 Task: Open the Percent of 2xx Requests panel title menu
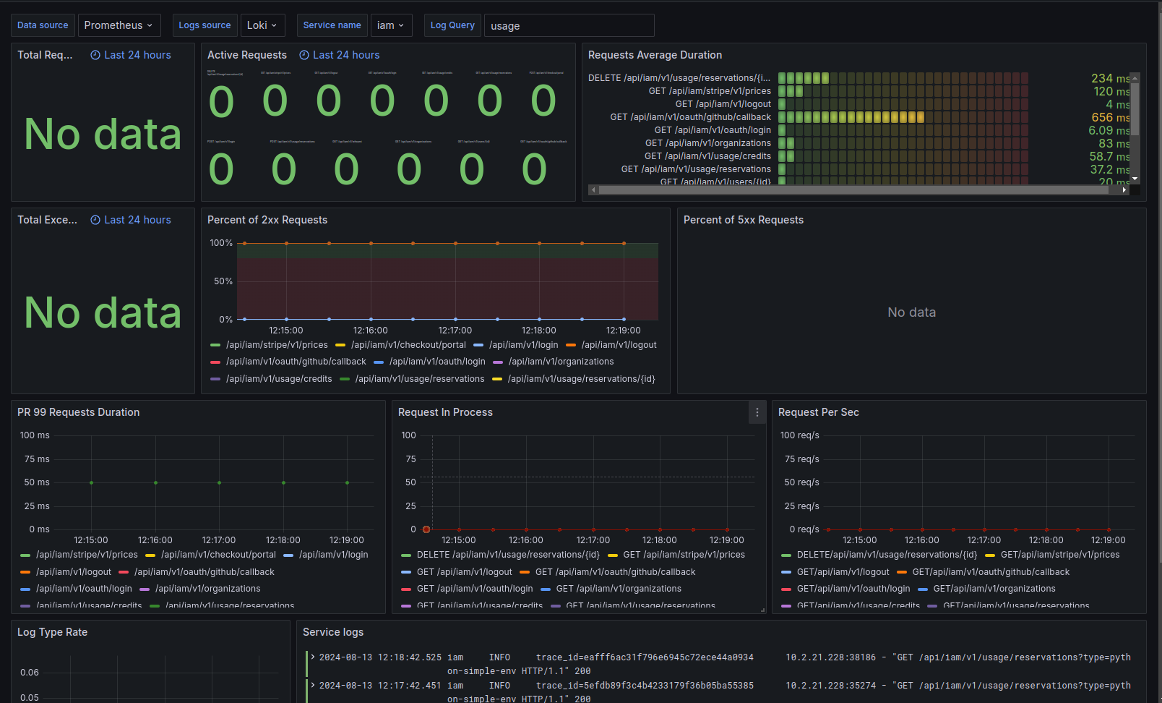[267, 220]
